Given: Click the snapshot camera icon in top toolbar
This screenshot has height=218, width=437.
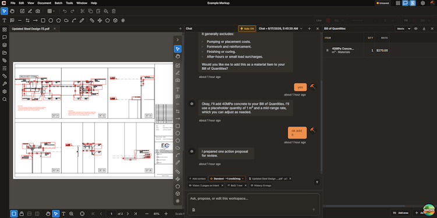Looking at the screenshot, I should coord(38,11).
